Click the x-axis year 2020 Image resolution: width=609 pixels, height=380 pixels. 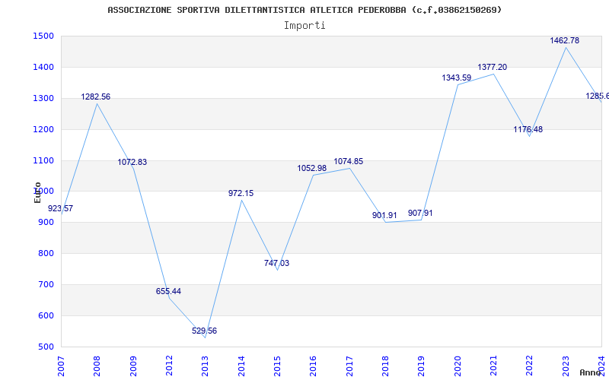458,366
